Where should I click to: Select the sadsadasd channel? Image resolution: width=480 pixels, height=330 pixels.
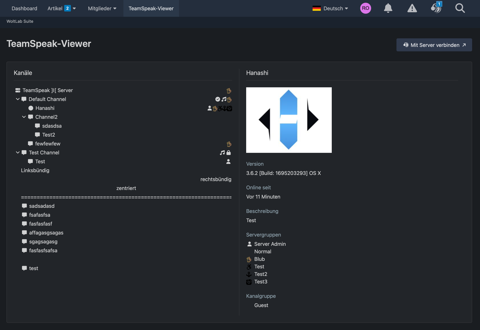42,206
